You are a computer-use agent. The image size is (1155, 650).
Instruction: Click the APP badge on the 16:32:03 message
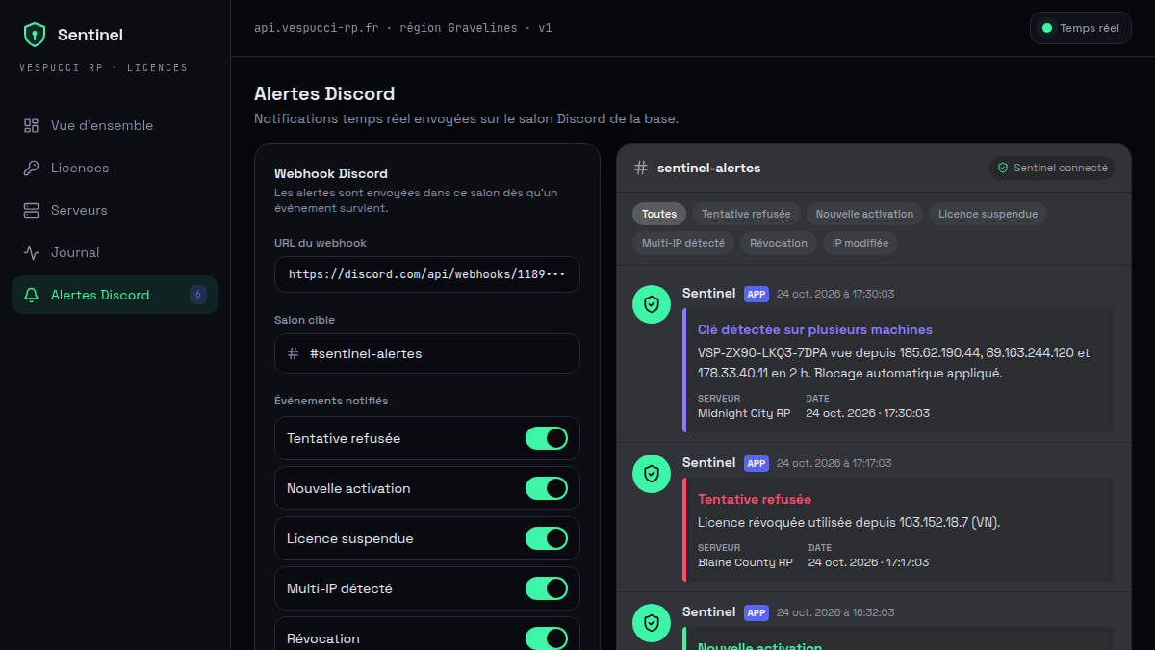point(757,612)
